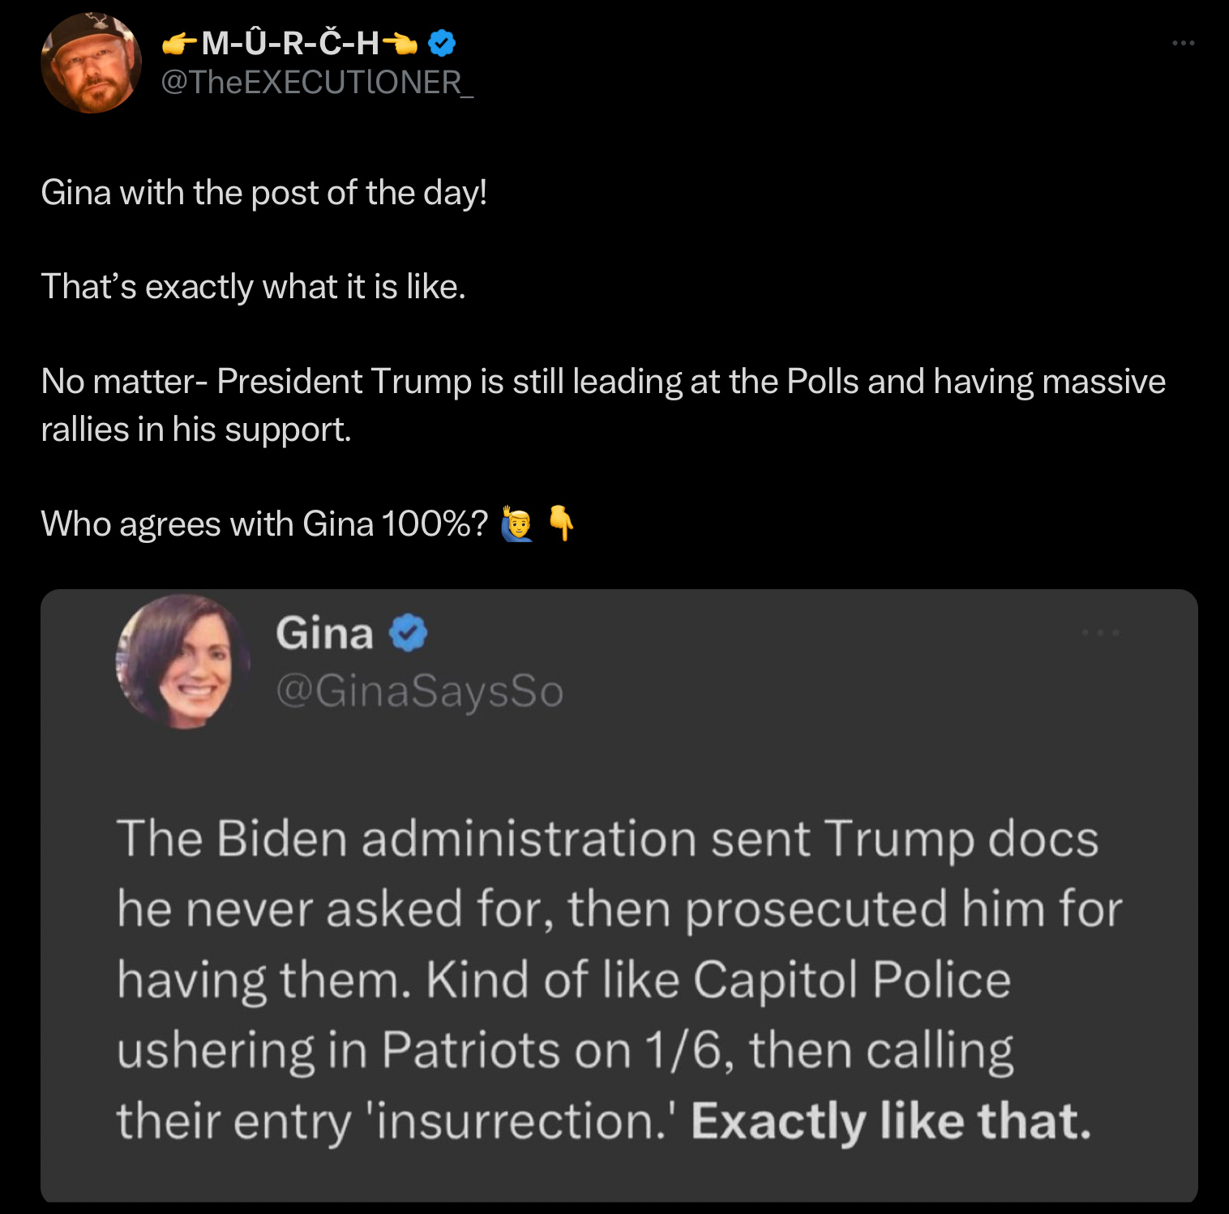1229x1214 pixels.
Task: Click the 'Who agrees with Gina 100%?' text
Action: coord(264,524)
